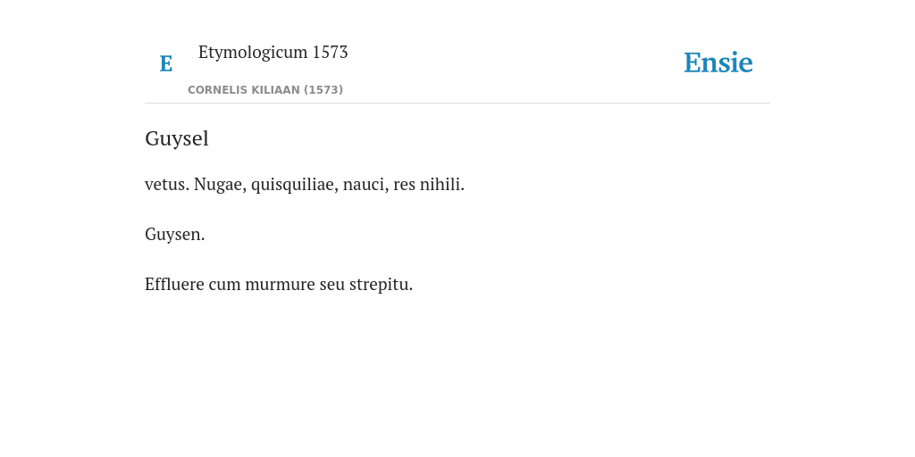Image resolution: width=915 pixels, height=457 pixels.
Task: Click the "Guysen." paragraph text
Action: click(x=175, y=235)
